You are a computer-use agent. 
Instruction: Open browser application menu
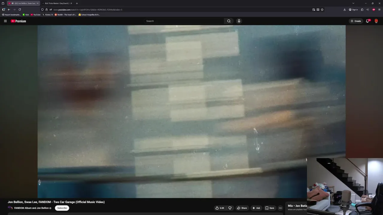pos(379,10)
